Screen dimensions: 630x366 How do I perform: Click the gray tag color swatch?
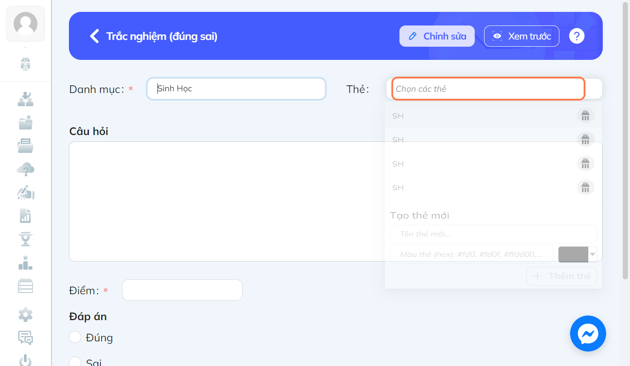[x=573, y=254]
